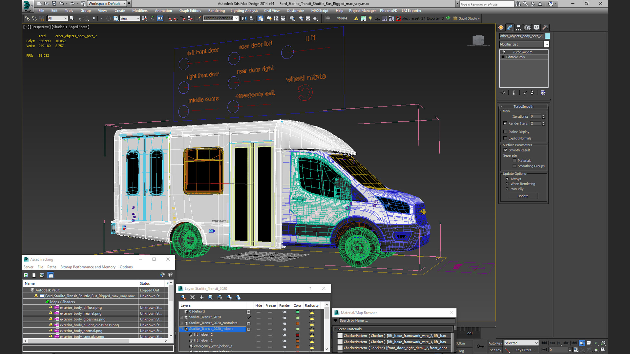
Task: Open the reference coordinate View dropdown
Action: [130, 18]
